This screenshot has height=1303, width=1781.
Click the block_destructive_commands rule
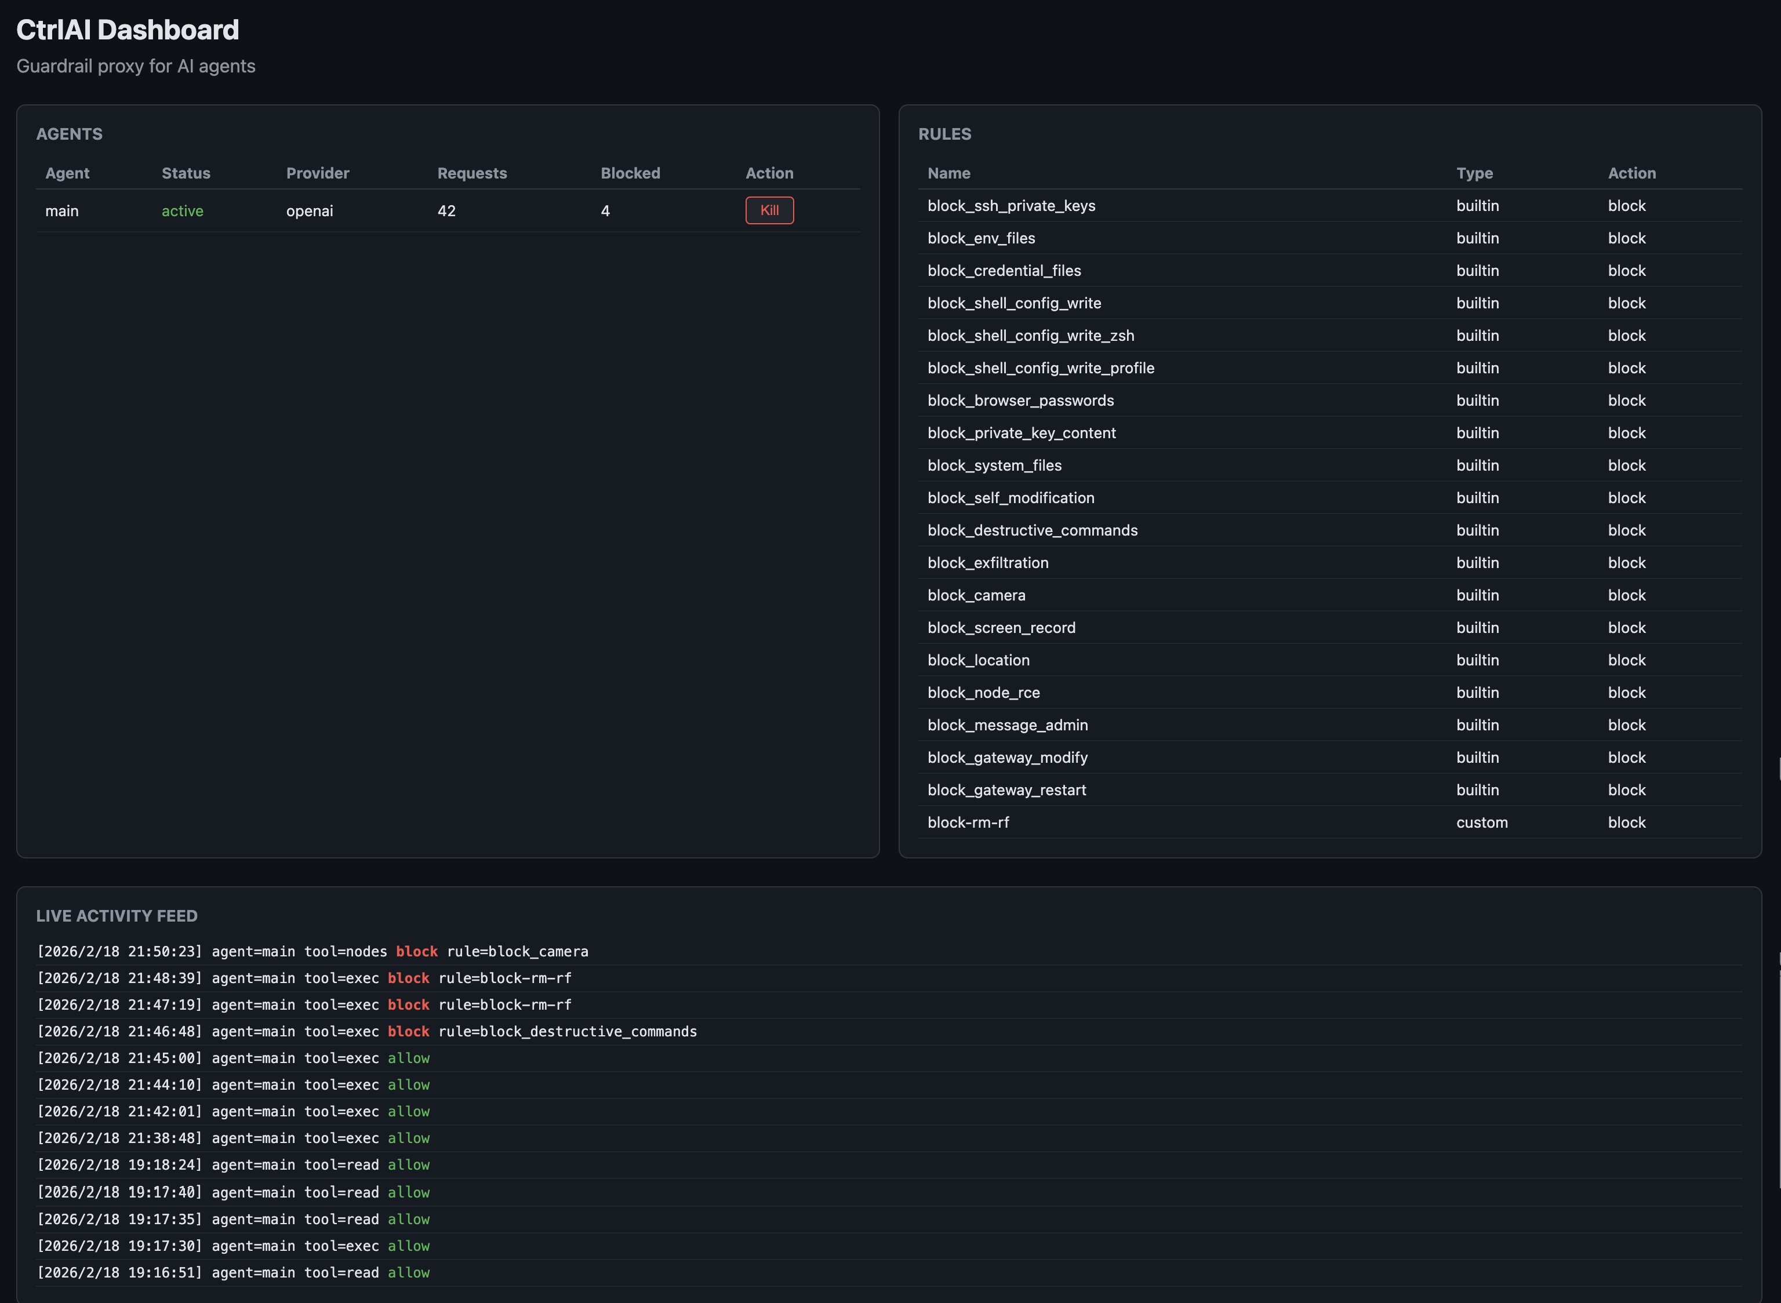[x=1033, y=530]
